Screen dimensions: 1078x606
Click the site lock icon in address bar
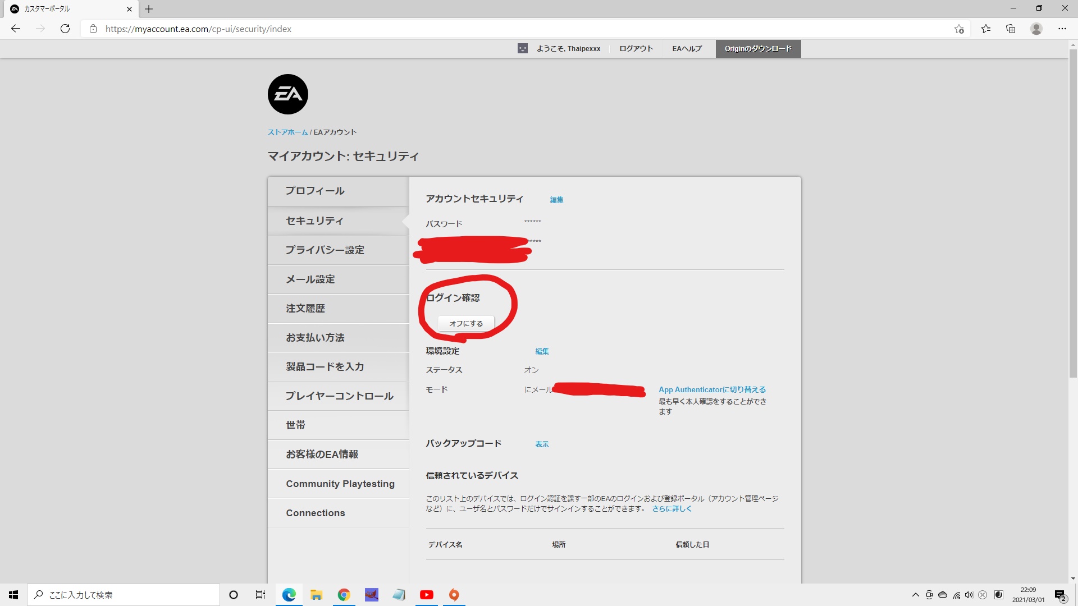[93, 29]
